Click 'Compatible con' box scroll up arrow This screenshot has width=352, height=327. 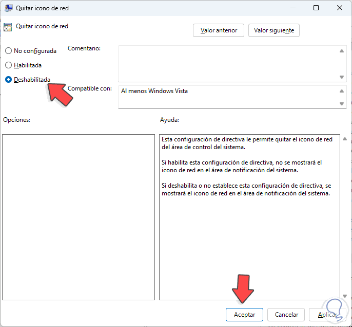coord(342,91)
